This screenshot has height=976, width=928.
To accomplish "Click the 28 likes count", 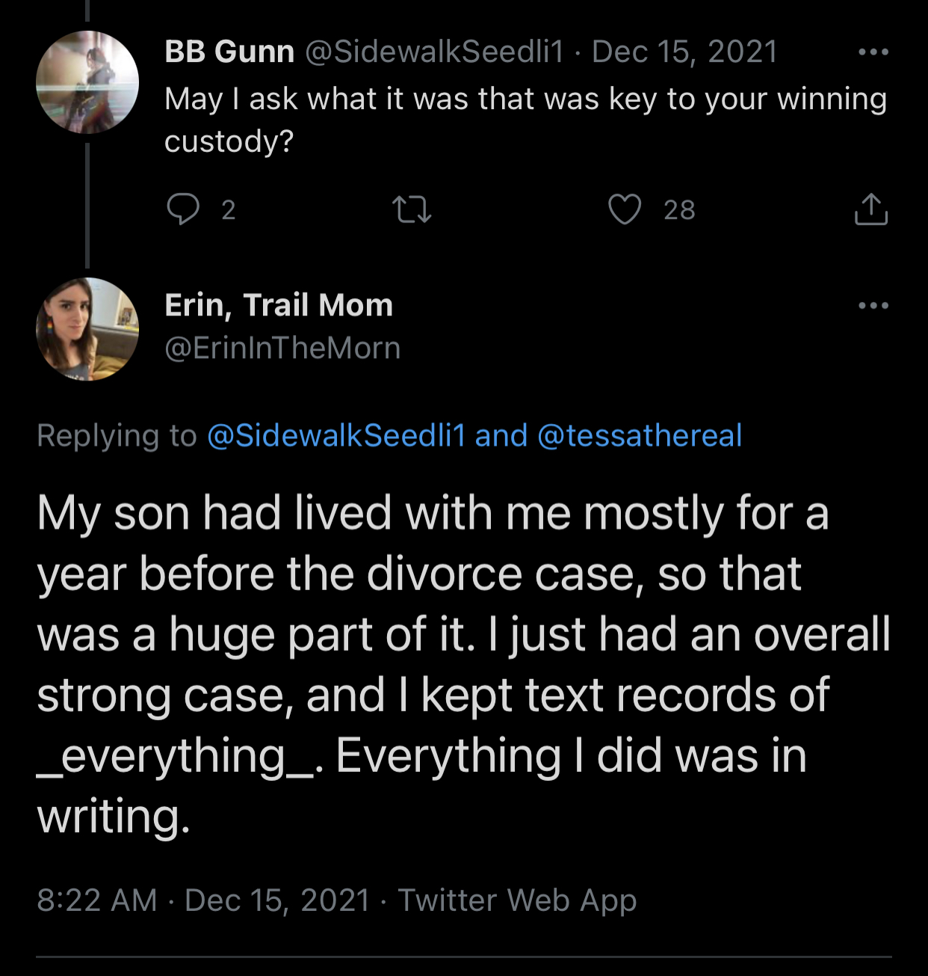I will (679, 210).
